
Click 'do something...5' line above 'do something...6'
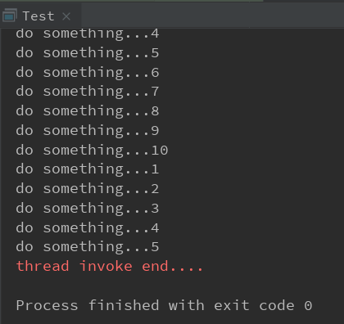click(88, 53)
